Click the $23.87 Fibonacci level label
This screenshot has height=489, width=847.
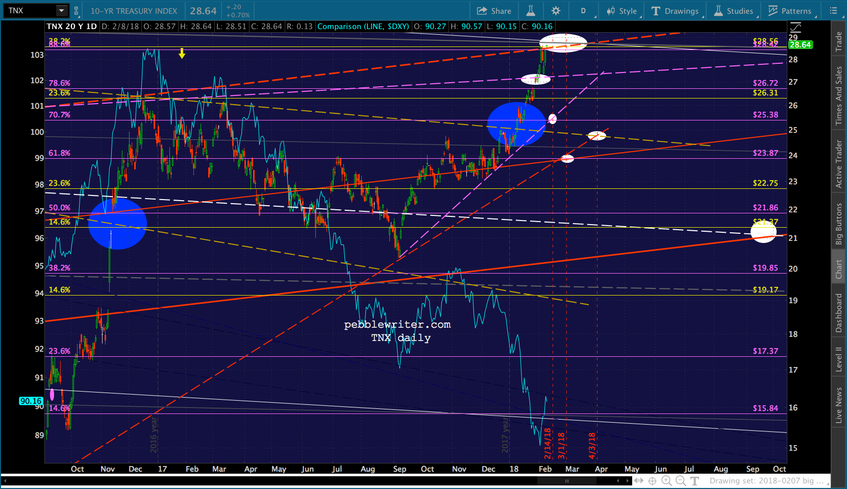[x=765, y=153]
